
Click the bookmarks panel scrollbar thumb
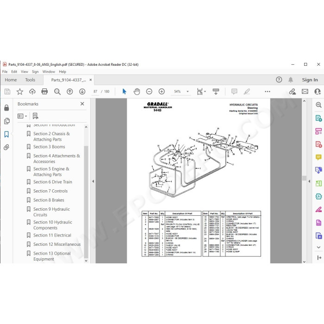coord(86,202)
